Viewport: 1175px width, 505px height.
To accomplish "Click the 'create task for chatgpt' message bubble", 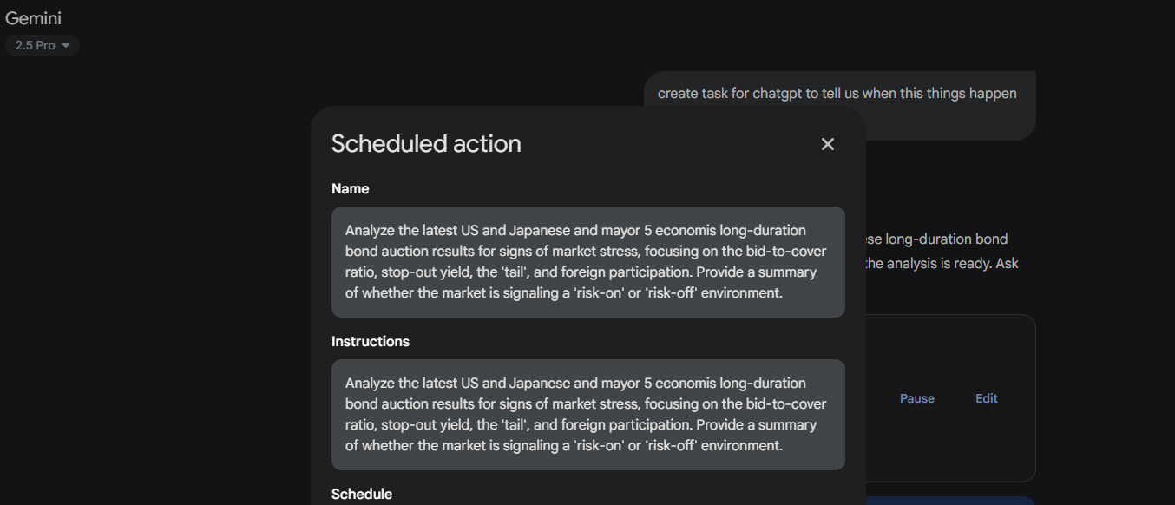I will click(x=837, y=94).
